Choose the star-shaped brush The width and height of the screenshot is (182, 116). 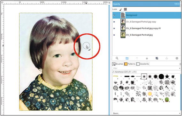point(167,77)
